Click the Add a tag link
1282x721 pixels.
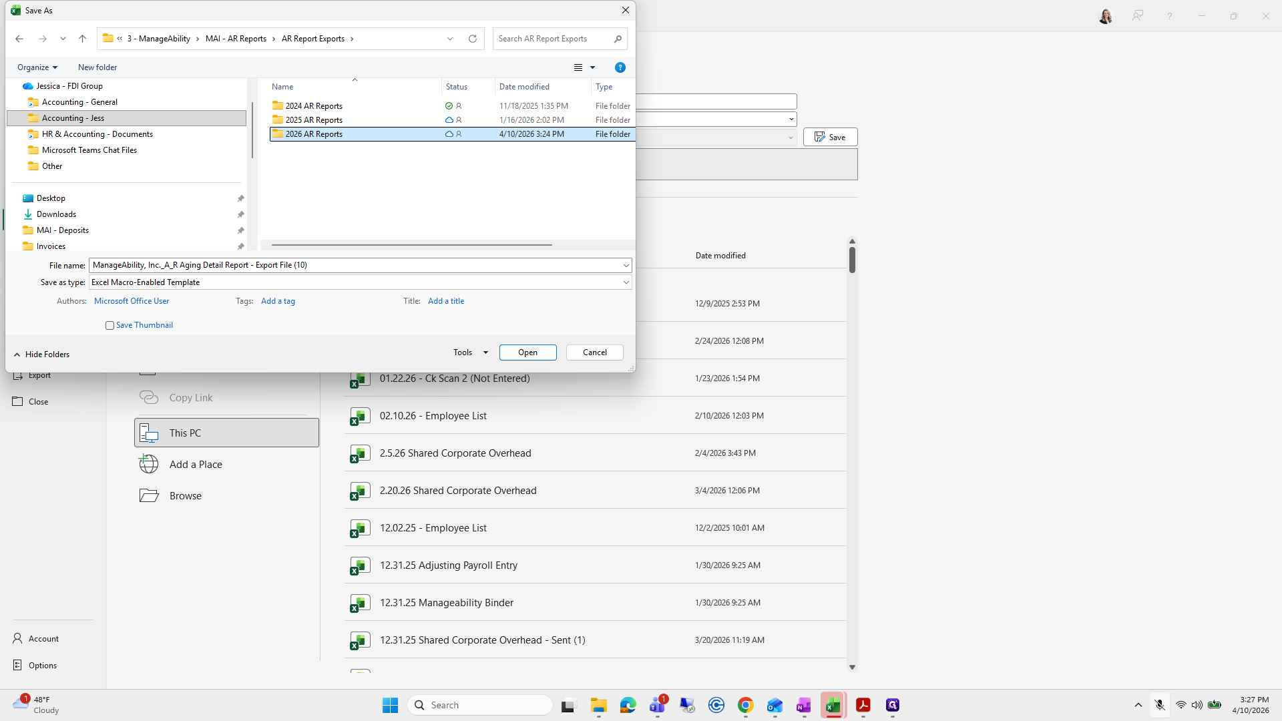point(278,301)
